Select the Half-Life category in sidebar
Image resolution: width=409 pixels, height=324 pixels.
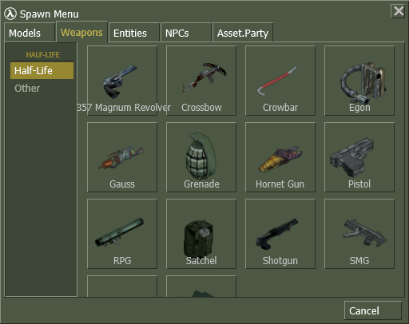(42, 70)
